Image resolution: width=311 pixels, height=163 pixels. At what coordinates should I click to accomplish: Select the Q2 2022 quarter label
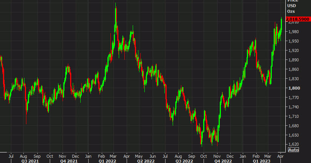coord(146,161)
